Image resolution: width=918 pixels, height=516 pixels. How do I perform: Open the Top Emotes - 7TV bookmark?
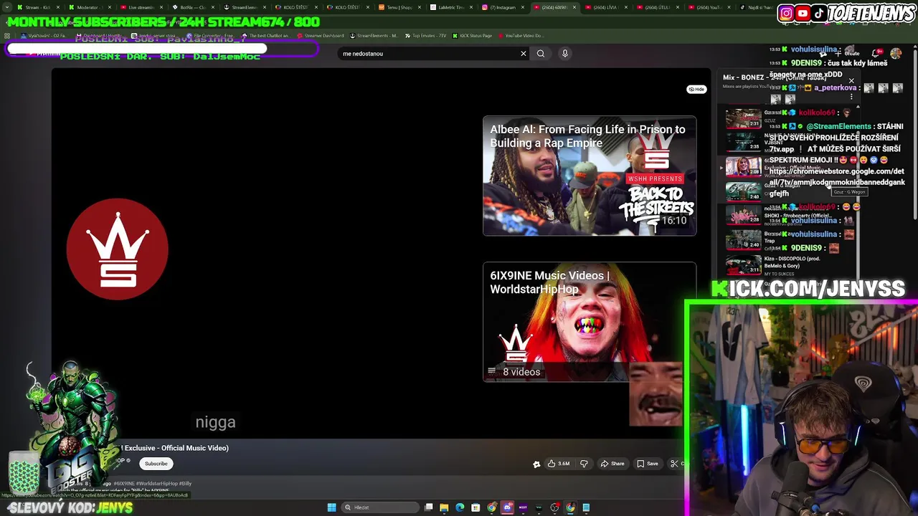[x=425, y=35]
